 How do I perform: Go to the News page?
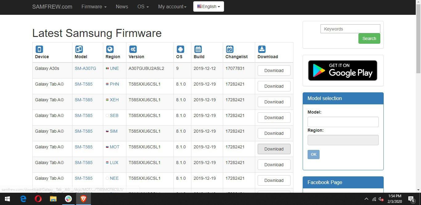(x=122, y=6)
